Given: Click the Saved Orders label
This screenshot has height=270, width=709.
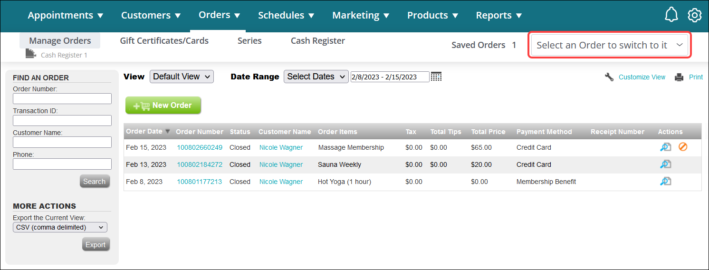Looking at the screenshot, I should 479,45.
